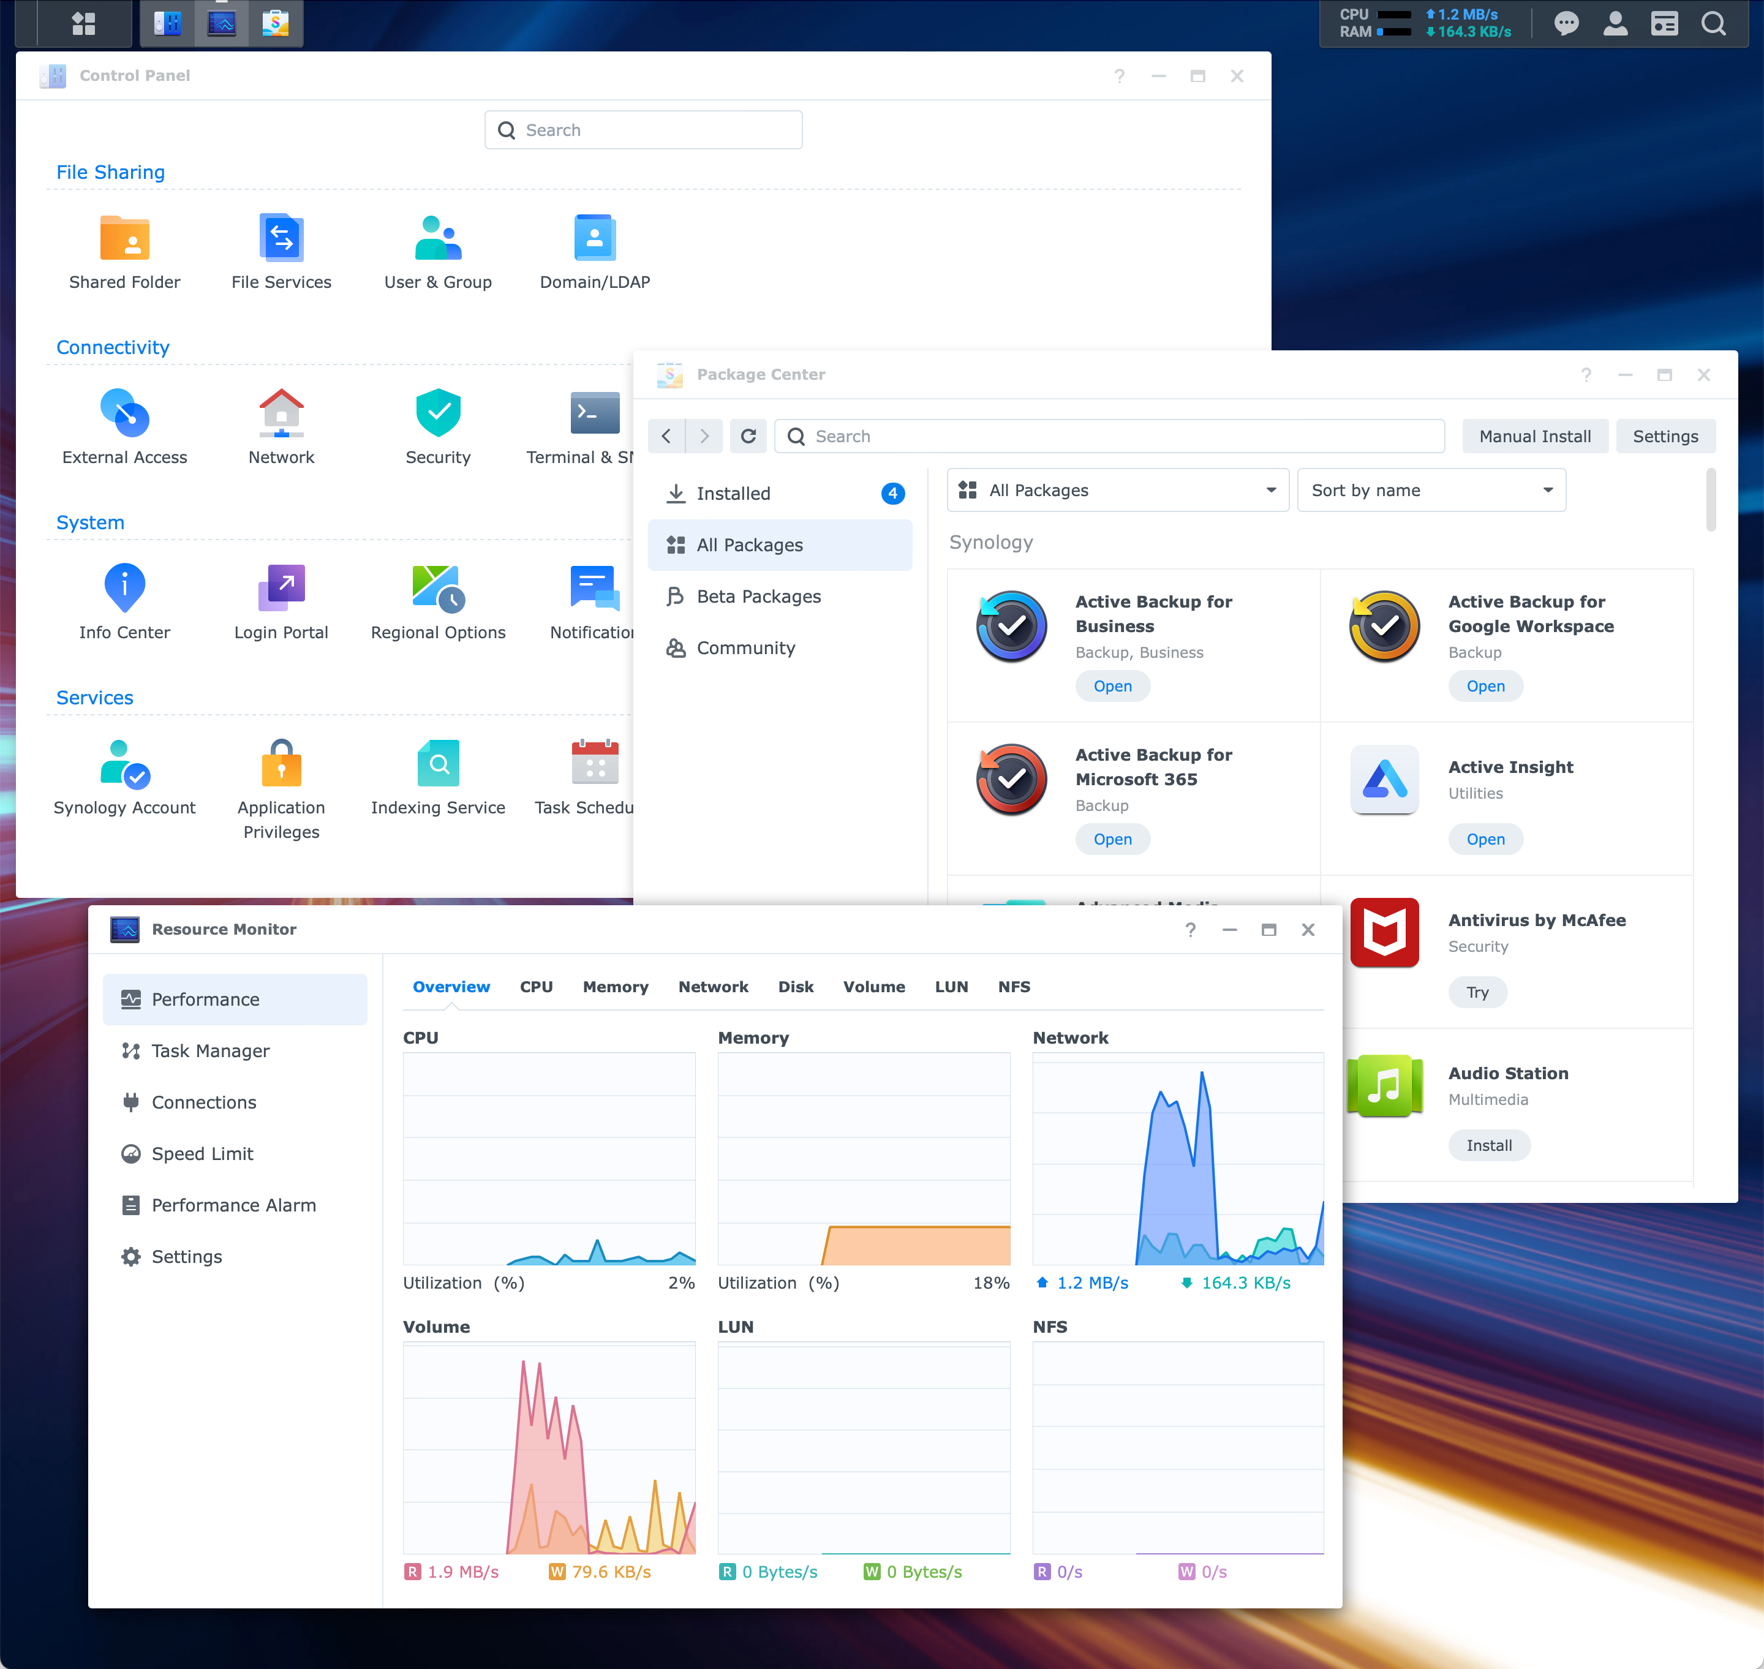This screenshot has width=1764, height=1669.
Task: Expand the Sort by name dropdown
Action: [x=1431, y=490]
